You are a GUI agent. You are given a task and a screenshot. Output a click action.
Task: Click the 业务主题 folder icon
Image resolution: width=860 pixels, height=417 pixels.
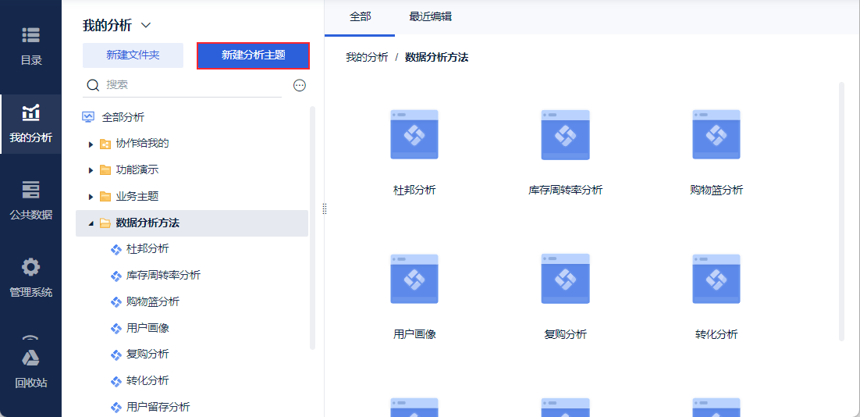(x=105, y=197)
